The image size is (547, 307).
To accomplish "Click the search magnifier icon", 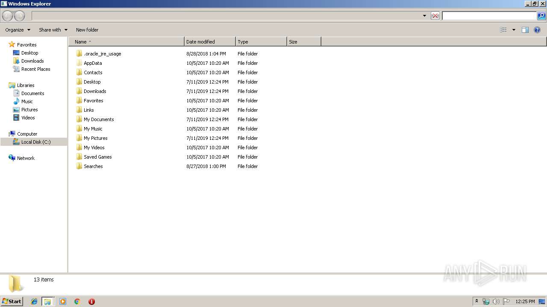I will (541, 16).
